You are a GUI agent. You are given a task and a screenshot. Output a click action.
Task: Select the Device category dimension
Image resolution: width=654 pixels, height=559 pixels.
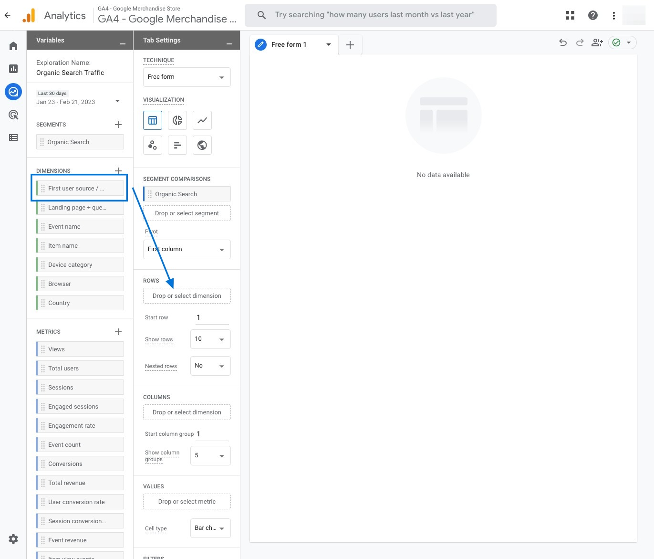(x=80, y=265)
